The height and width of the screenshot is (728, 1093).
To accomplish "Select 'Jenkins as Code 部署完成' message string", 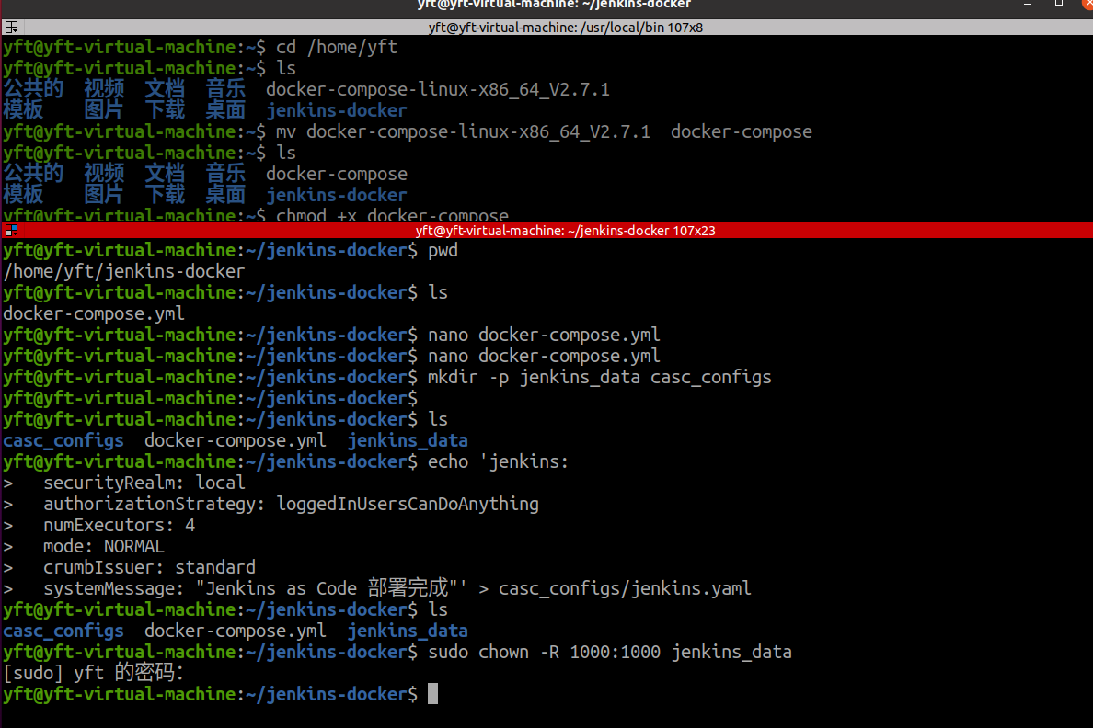I will 327,588.
